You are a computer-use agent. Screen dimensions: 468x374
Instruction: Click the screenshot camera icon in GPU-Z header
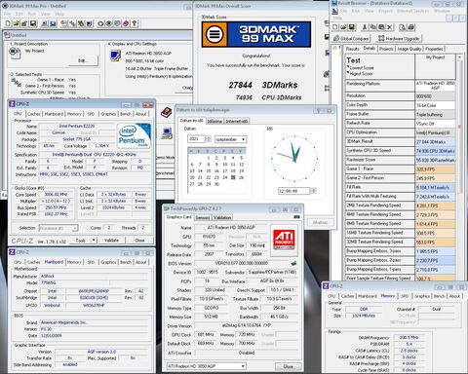[296, 216]
